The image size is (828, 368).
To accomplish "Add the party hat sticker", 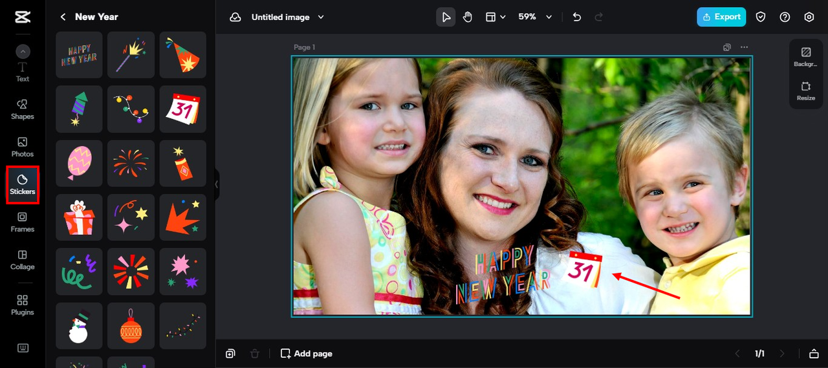I will coord(183,55).
